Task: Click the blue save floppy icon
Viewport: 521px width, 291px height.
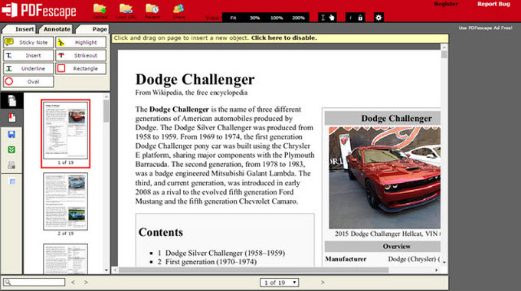Action: (x=11, y=134)
